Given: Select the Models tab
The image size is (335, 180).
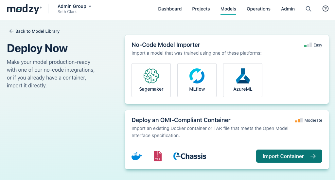Looking at the screenshot, I should pos(228,9).
